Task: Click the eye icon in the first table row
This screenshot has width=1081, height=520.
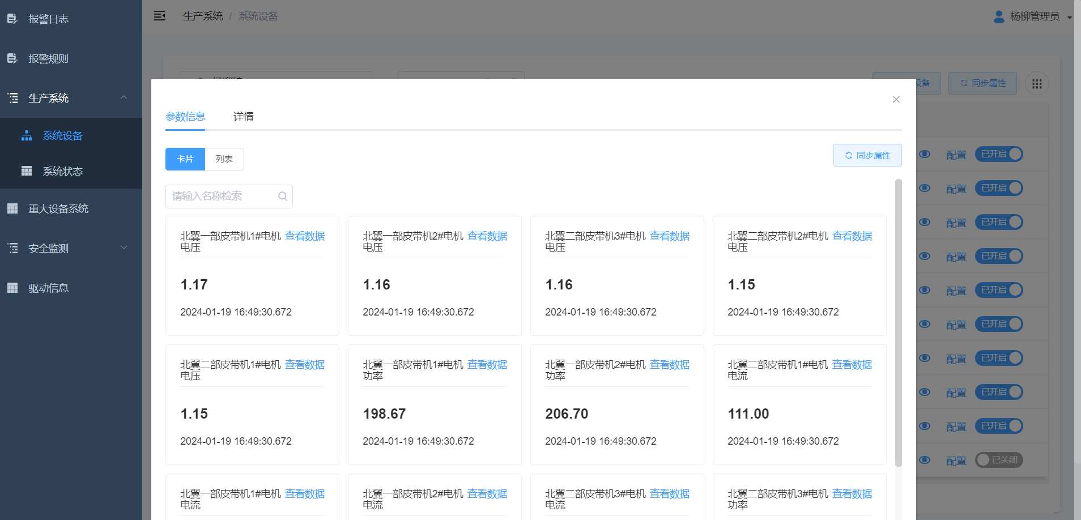Action: pos(925,154)
